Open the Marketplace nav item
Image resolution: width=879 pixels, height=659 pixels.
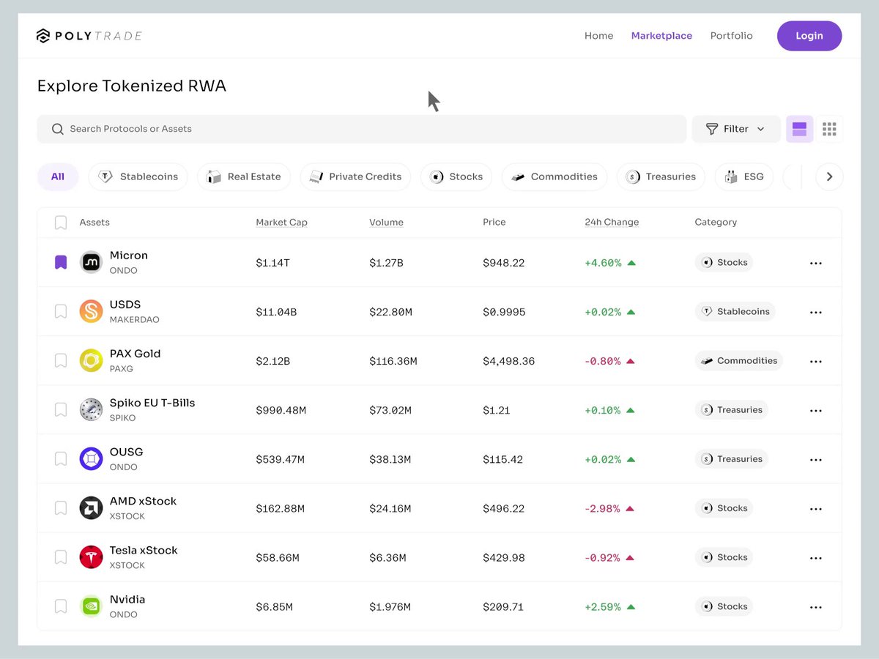click(x=661, y=36)
